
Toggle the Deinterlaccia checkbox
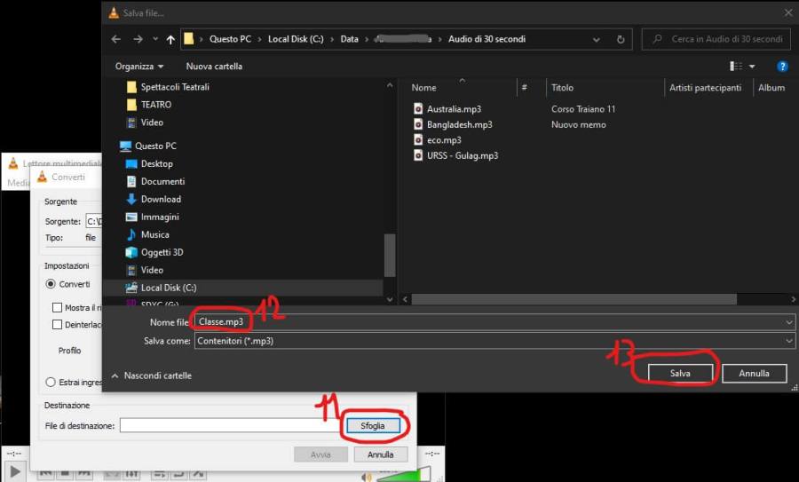[x=57, y=325]
